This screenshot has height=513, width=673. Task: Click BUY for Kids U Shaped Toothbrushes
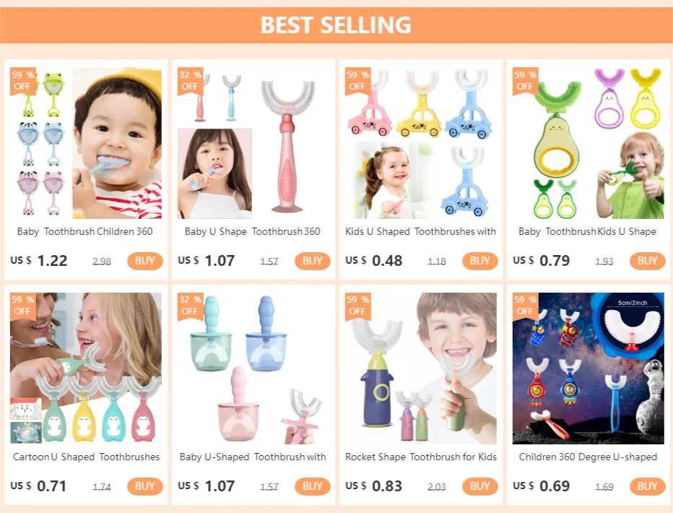[480, 261]
